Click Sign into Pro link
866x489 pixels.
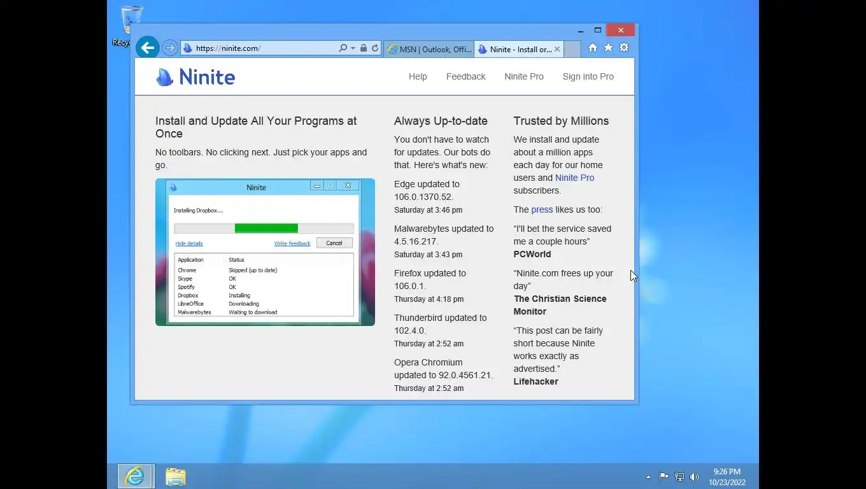[x=588, y=76]
